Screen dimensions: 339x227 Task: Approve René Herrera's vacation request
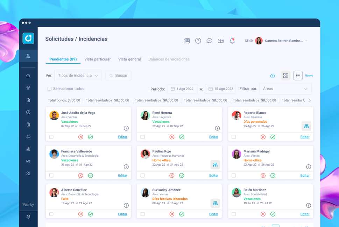click(x=182, y=137)
